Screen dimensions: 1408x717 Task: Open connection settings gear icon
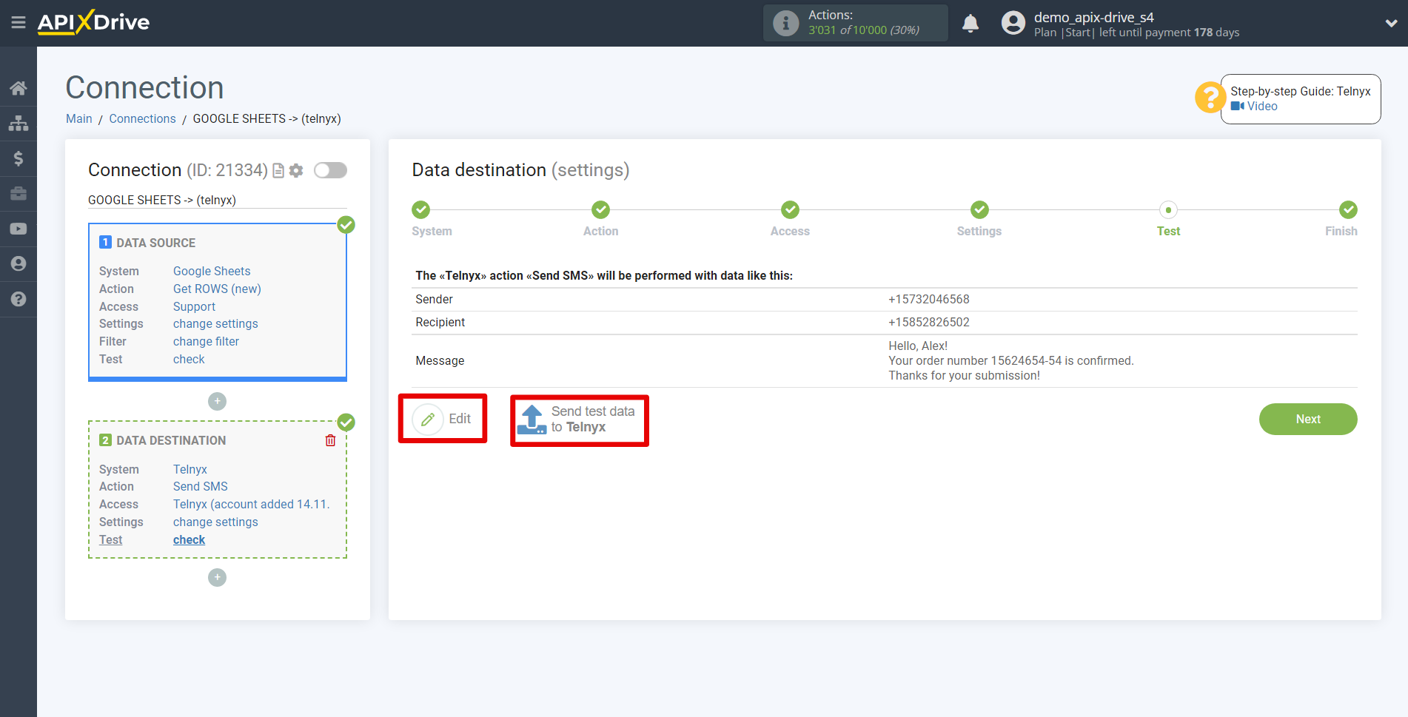(x=296, y=171)
